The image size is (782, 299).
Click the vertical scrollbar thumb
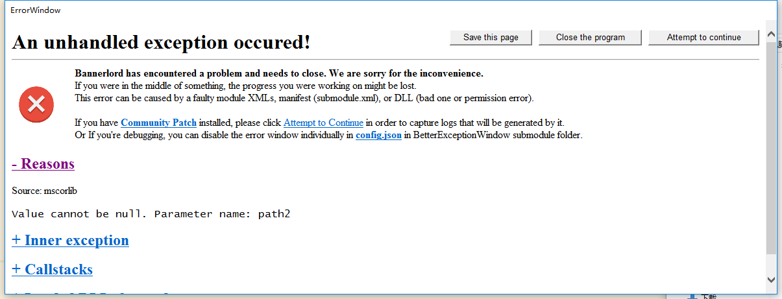pos(771,149)
